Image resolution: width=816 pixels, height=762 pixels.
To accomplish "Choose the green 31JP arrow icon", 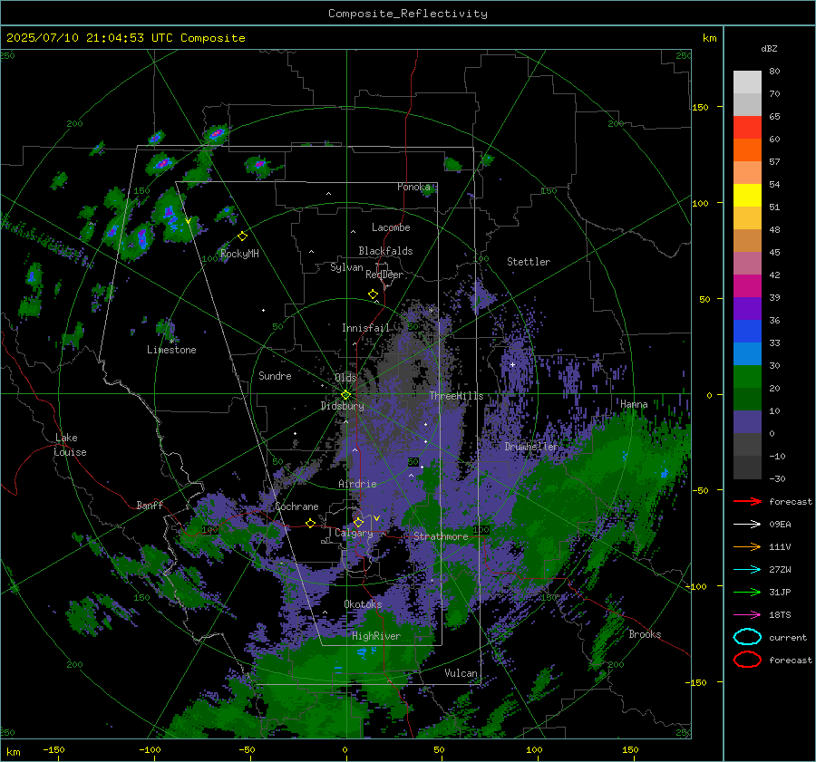I will pyautogui.click(x=747, y=592).
